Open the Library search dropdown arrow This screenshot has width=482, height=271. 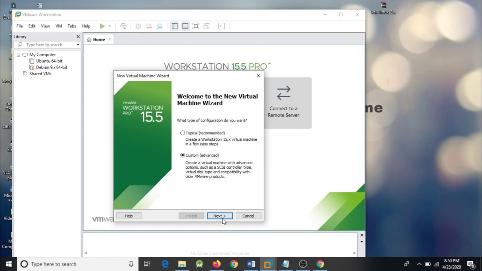click(78, 45)
